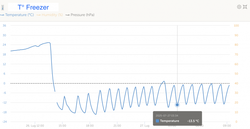Viewport: 250px width, 129px height.
Task: Click the 50 humidity axis label
Action: tap(236, 74)
